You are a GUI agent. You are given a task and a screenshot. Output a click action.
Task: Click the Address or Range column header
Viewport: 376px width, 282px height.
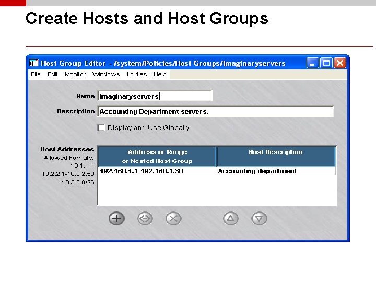pyautogui.click(x=157, y=156)
